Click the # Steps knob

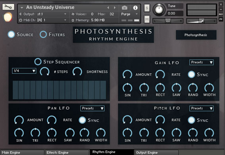tap(44, 71)
